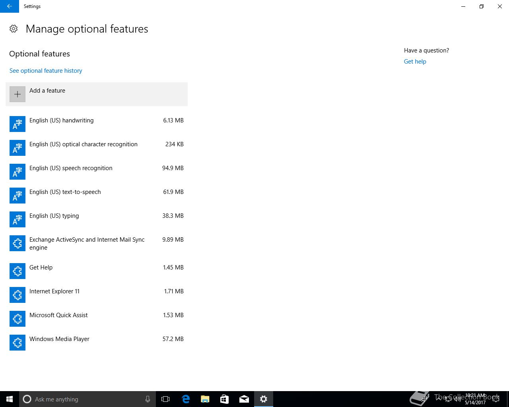
Task: Click the 9.89 MB size value
Action: coord(173,240)
